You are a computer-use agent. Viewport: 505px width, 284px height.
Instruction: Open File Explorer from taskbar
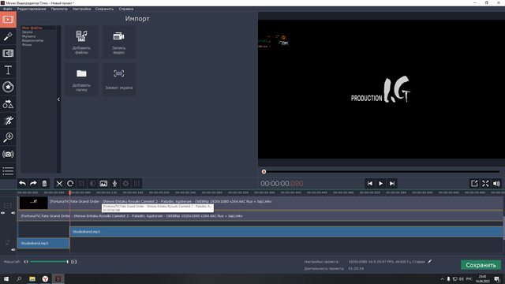coord(32,278)
